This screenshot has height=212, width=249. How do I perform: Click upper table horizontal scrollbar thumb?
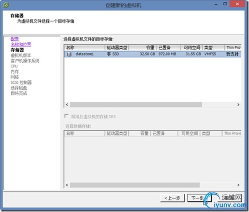coord(136,104)
